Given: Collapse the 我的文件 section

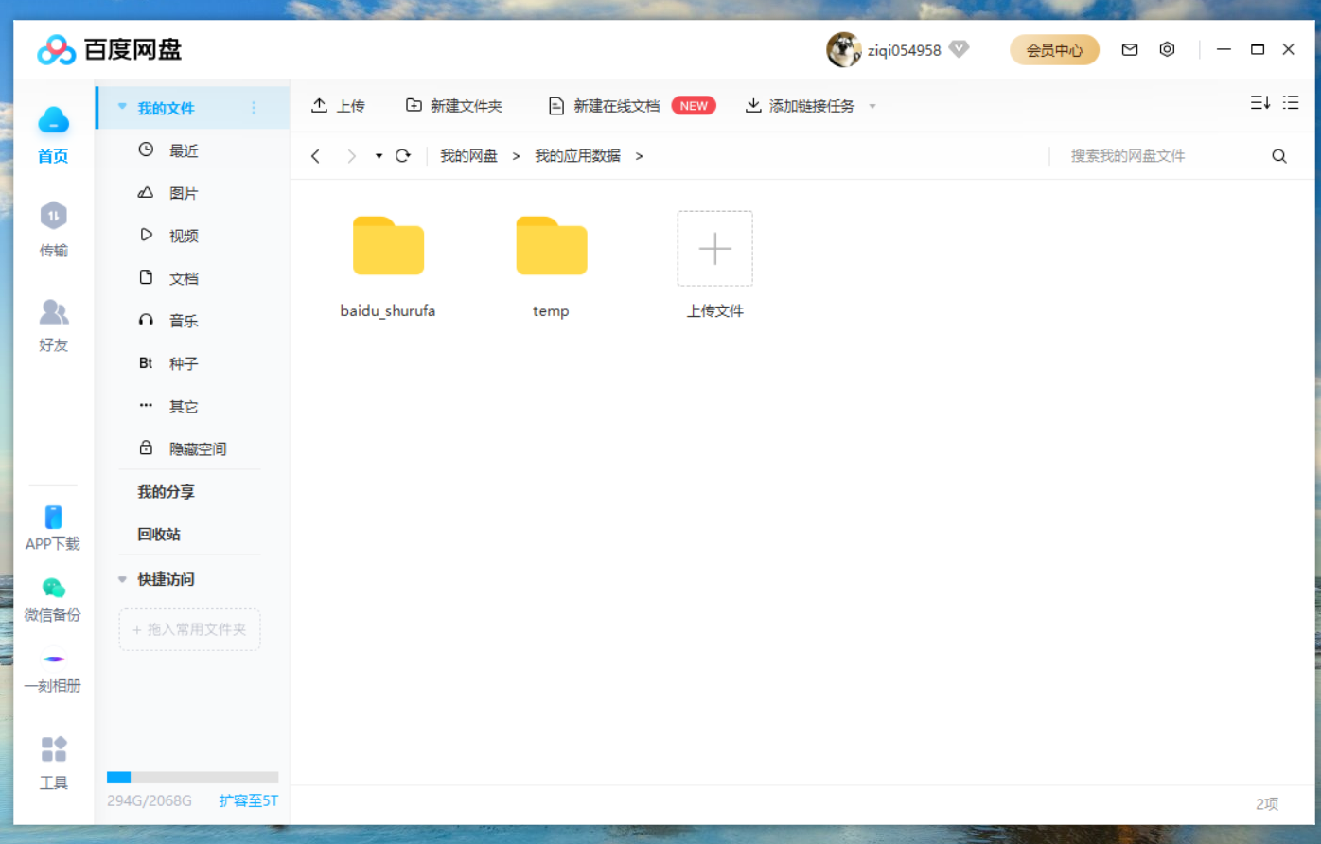Looking at the screenshot, I should coord(121,107).
